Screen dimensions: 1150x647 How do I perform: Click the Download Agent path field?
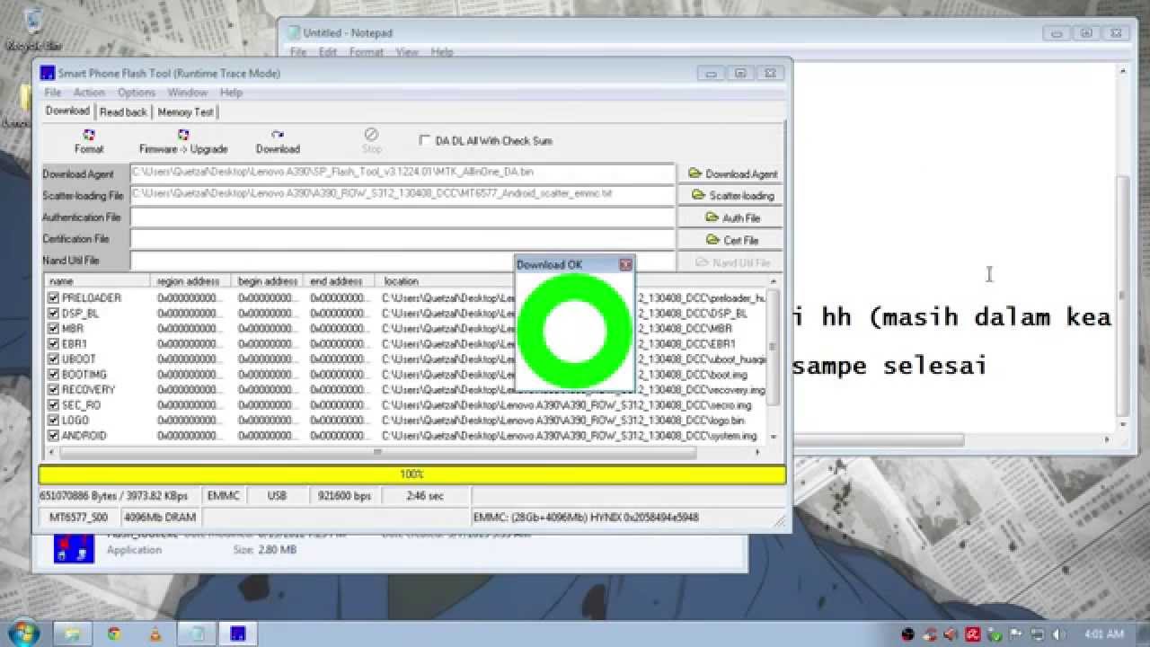pos(402,173)
